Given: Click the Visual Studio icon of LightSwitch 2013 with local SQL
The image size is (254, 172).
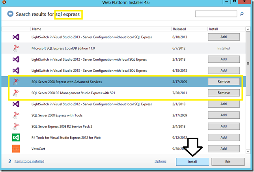Looking at the screenshot, I should coord(16,71).
